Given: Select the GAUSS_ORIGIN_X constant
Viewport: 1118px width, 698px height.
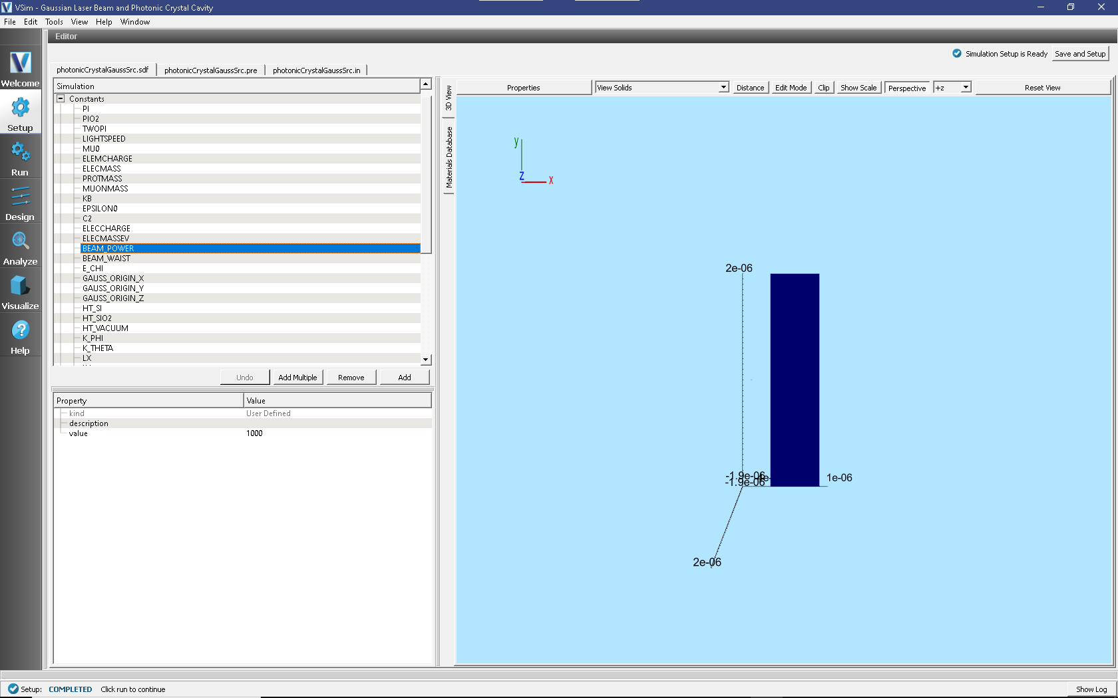Looking at the screenshot, I should [113, 278].
